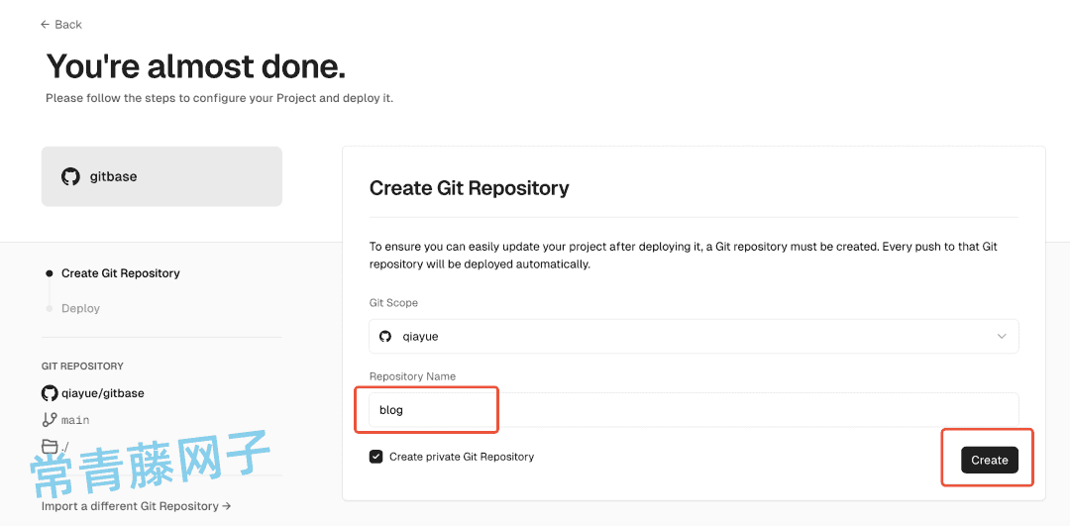The height and width of the screenshot is (526, 1070).
Task: Click the branch icon next to main
Action: coord(50,420)
